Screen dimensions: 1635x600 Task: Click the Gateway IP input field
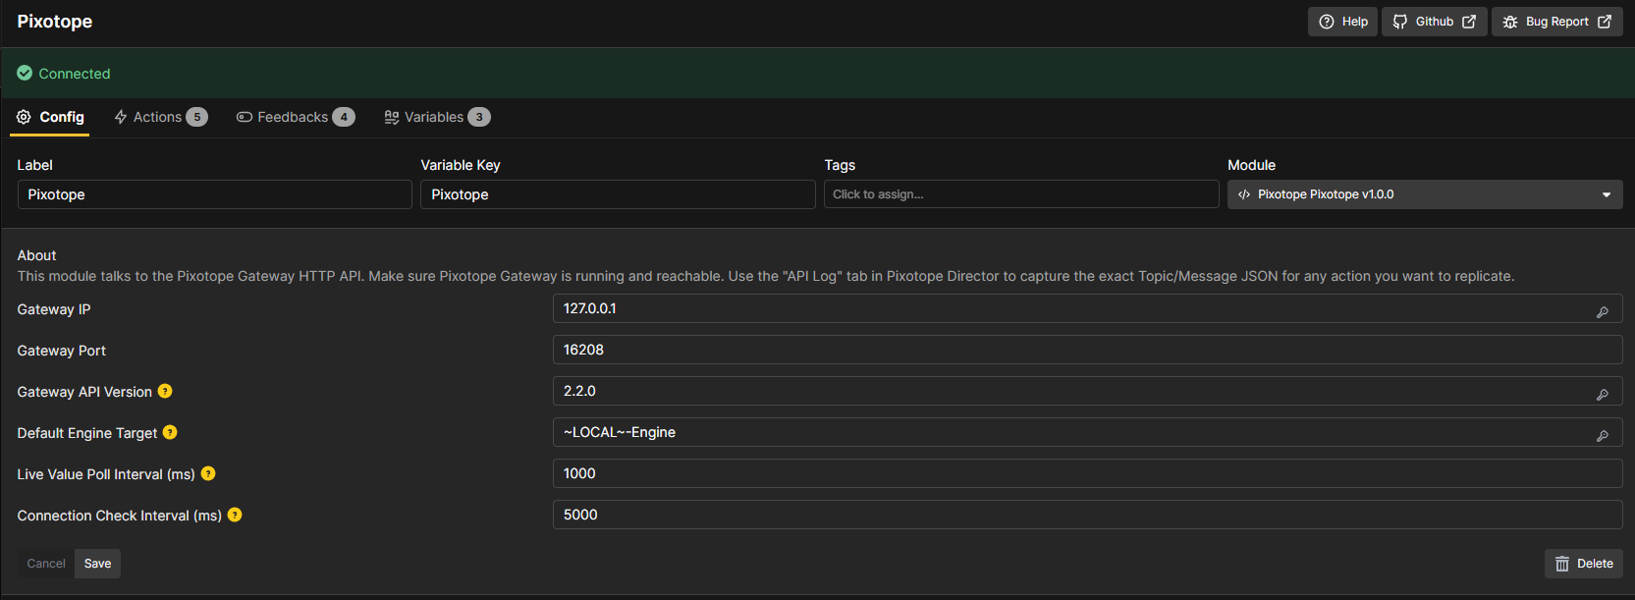point(1087,308)
